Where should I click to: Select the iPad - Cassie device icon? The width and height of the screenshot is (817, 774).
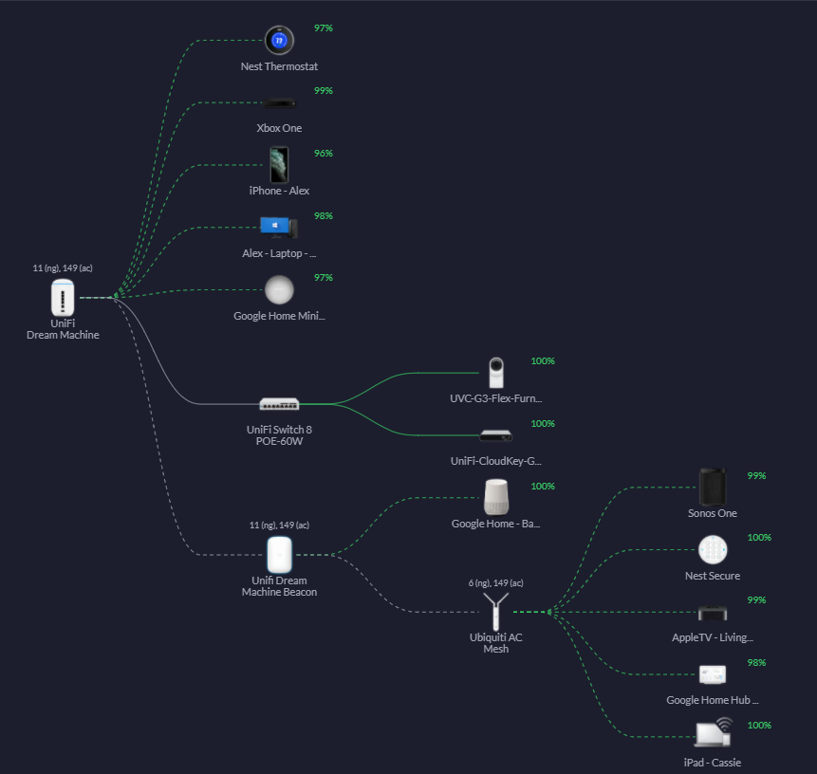[714, 732]
